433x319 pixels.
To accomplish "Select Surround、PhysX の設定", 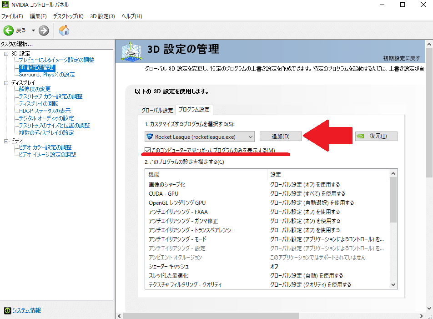I will (x=47, y=75).
